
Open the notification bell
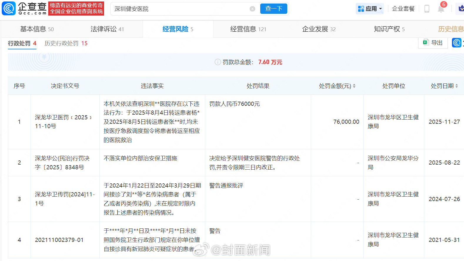pyautogui.click(x=441, y=9)
